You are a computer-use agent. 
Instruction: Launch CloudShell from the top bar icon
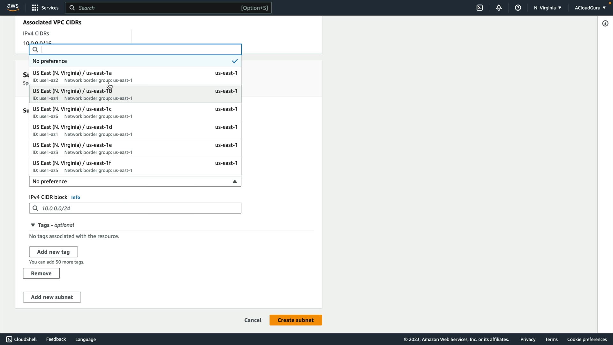[480, 8]
